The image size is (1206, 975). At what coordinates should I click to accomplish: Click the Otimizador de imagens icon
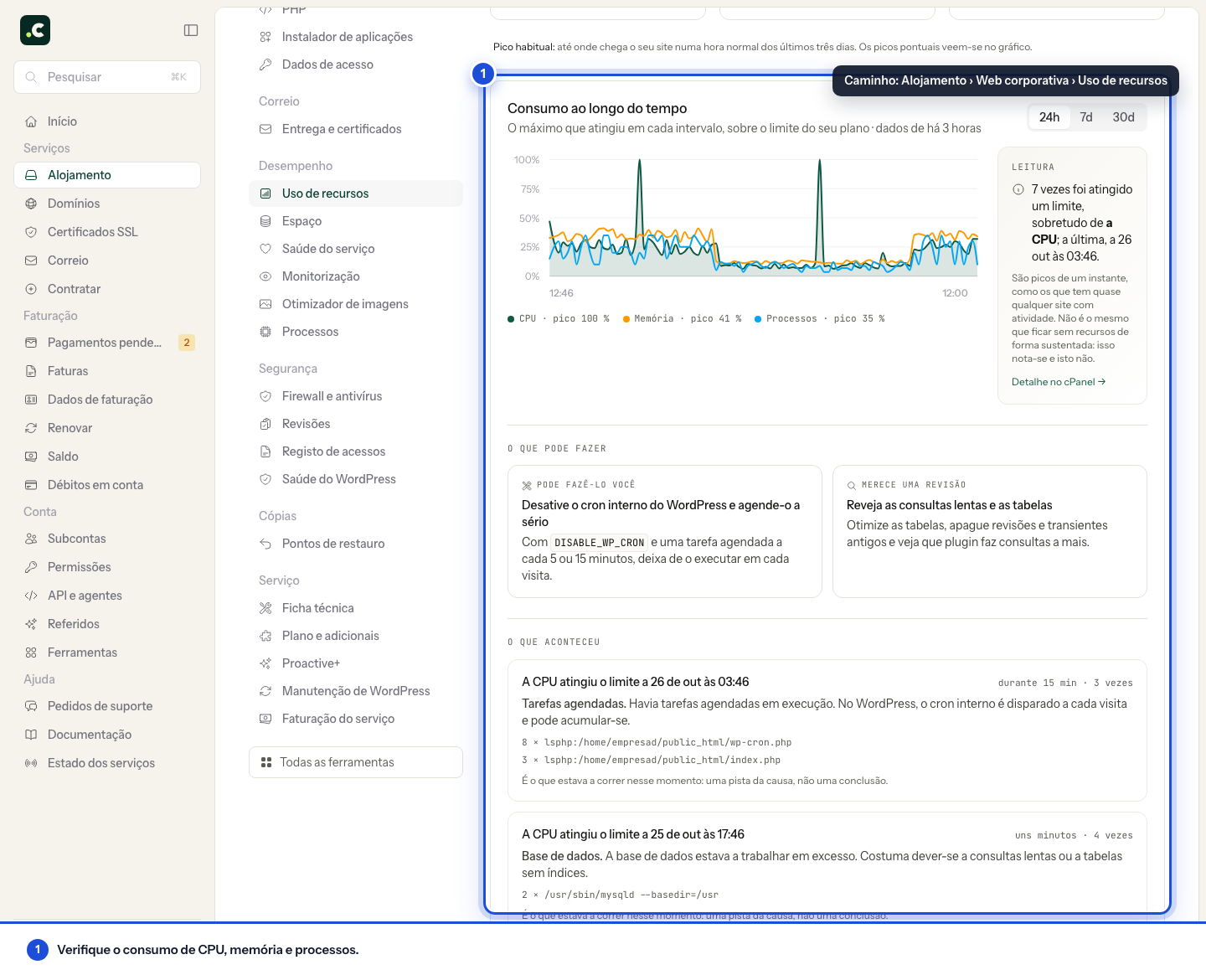pyautogui.click(x=265, y=304)
